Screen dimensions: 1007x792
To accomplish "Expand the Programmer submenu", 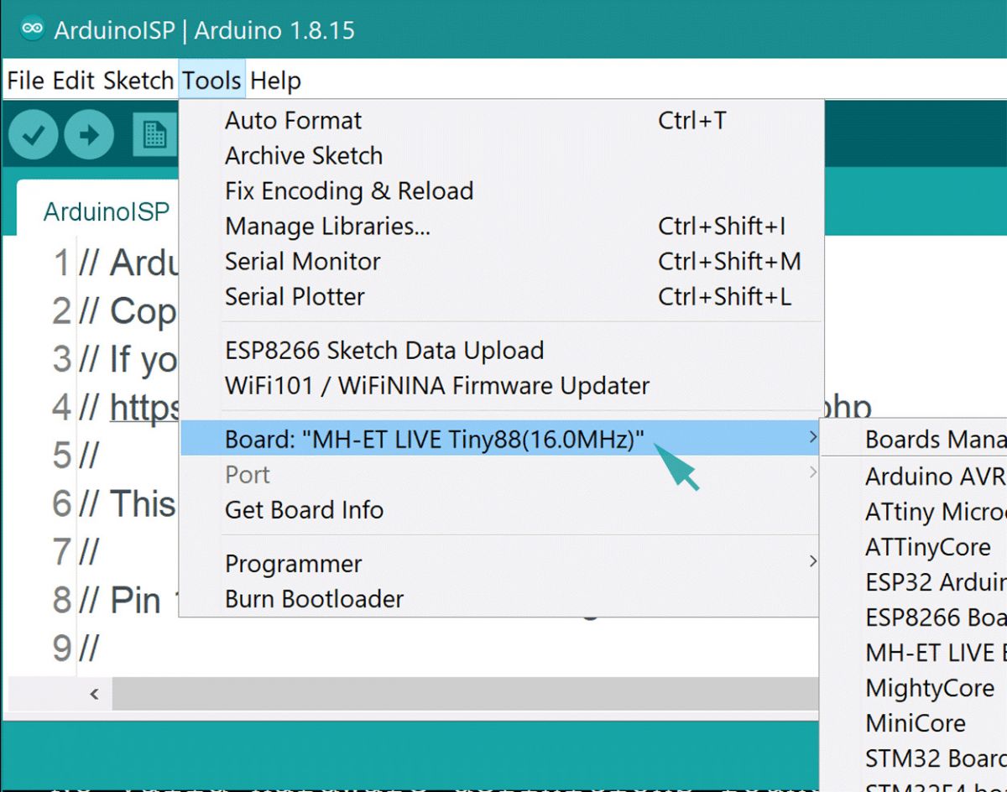I will 811,563.
